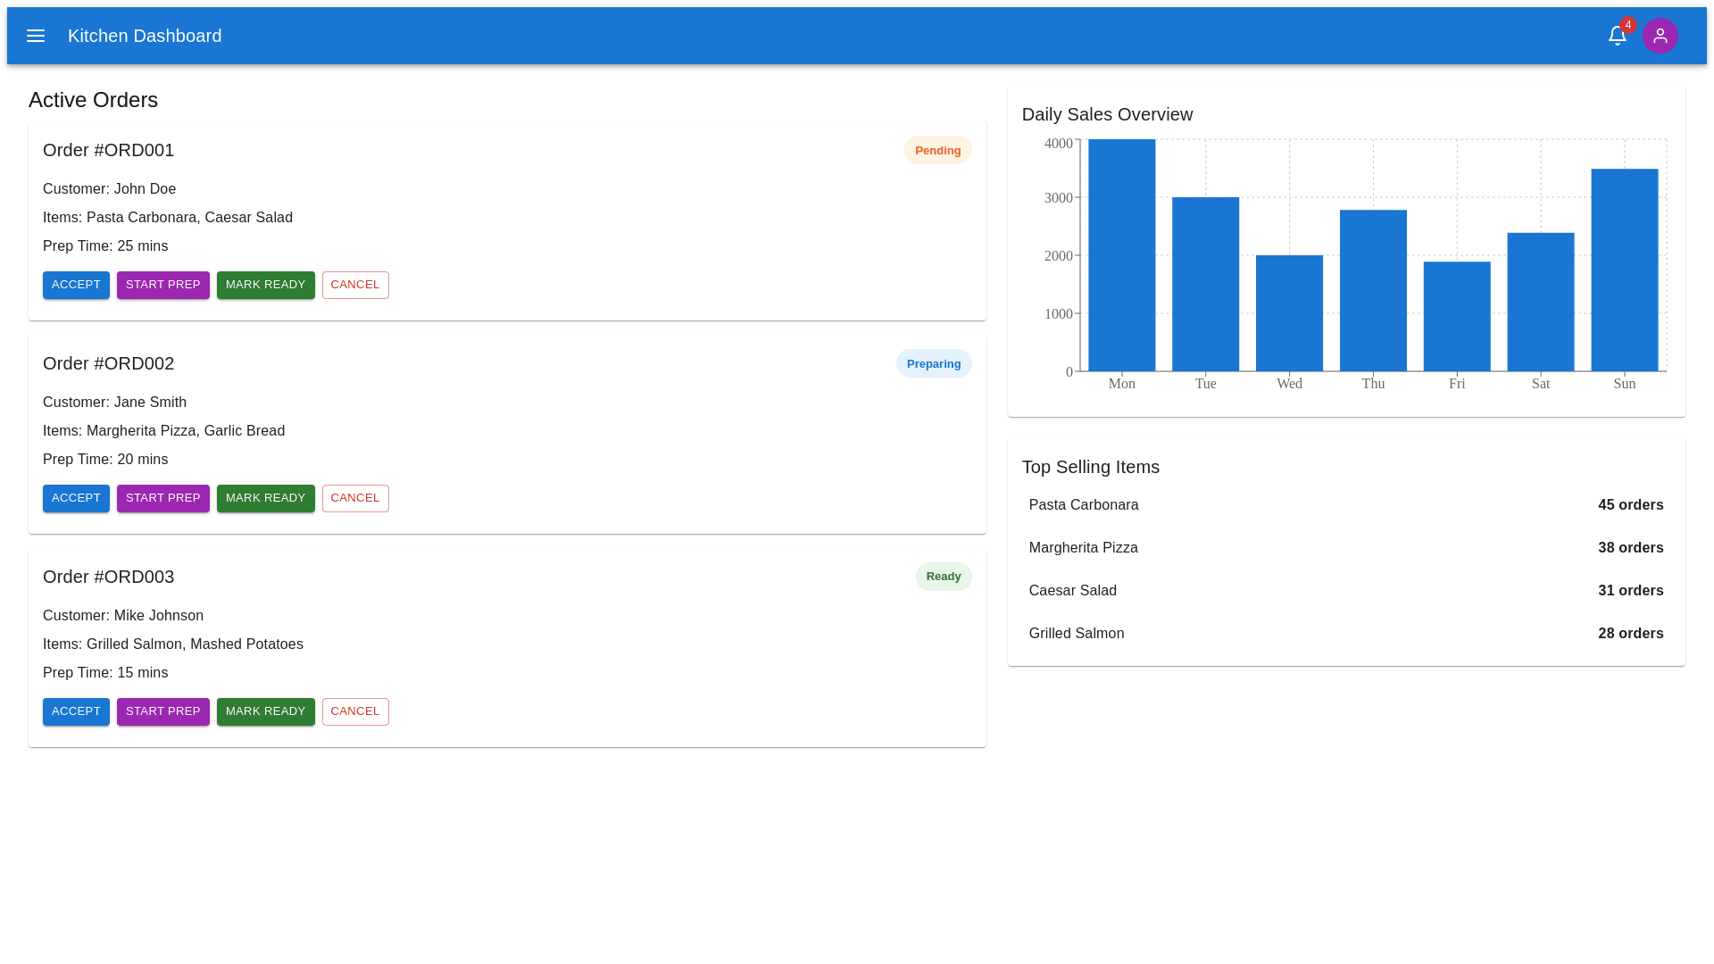Start prep for order ORD003
Screen dimensions: 1714x964
pyautogui.click(x=162, y=711)
